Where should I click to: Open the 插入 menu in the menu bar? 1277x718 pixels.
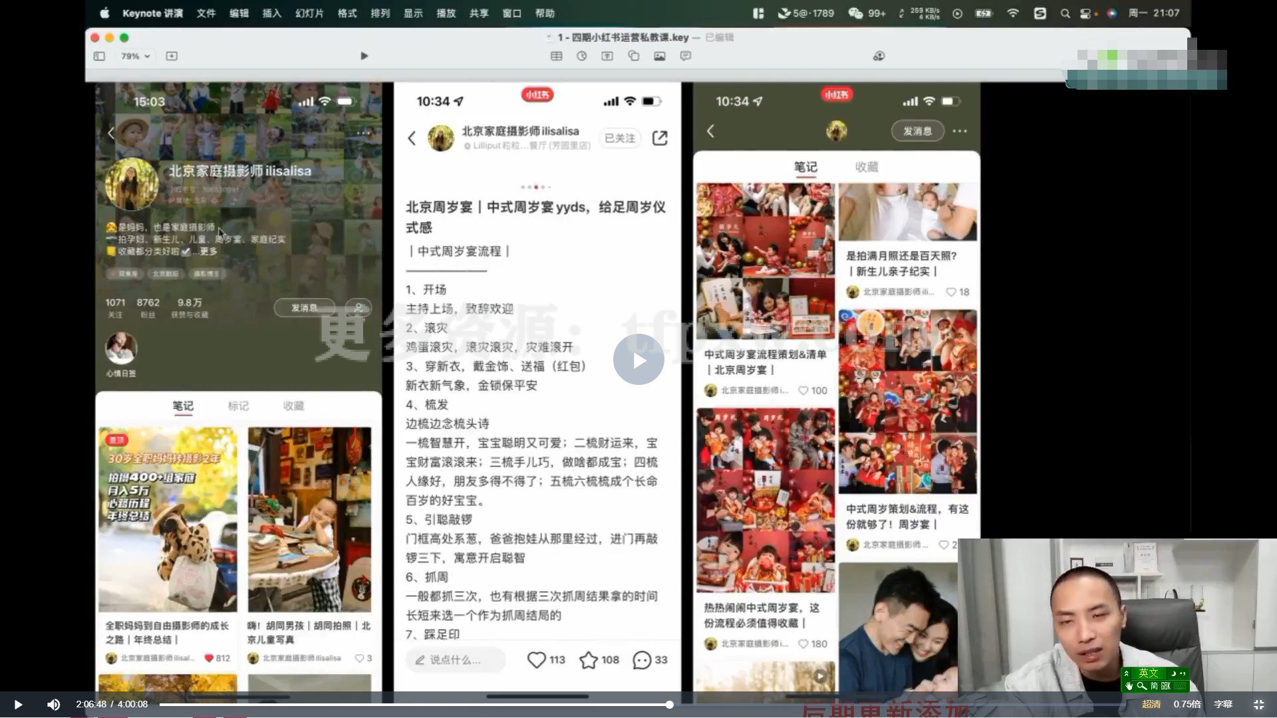[x=271, y=13]
